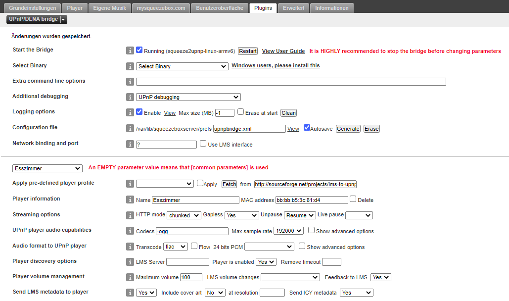Click info icon beside Start the Bridge
Image resolution: width=509 pixels, height=301 pixels.
(130, 50)
